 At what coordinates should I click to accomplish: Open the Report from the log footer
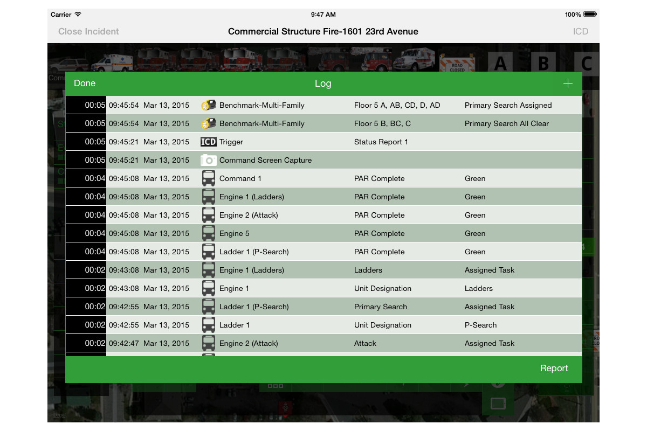coord(554,369)
